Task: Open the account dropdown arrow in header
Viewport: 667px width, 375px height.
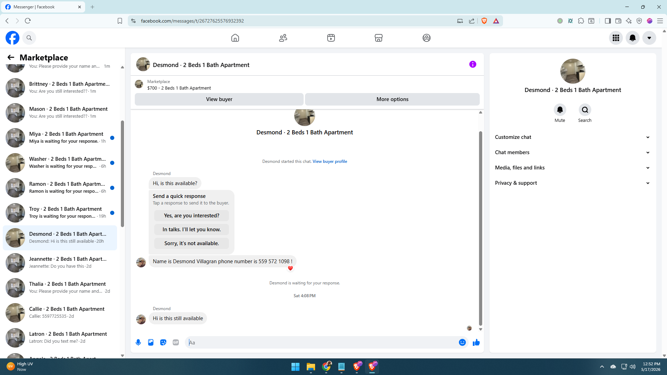Action: tap(649, 38)
